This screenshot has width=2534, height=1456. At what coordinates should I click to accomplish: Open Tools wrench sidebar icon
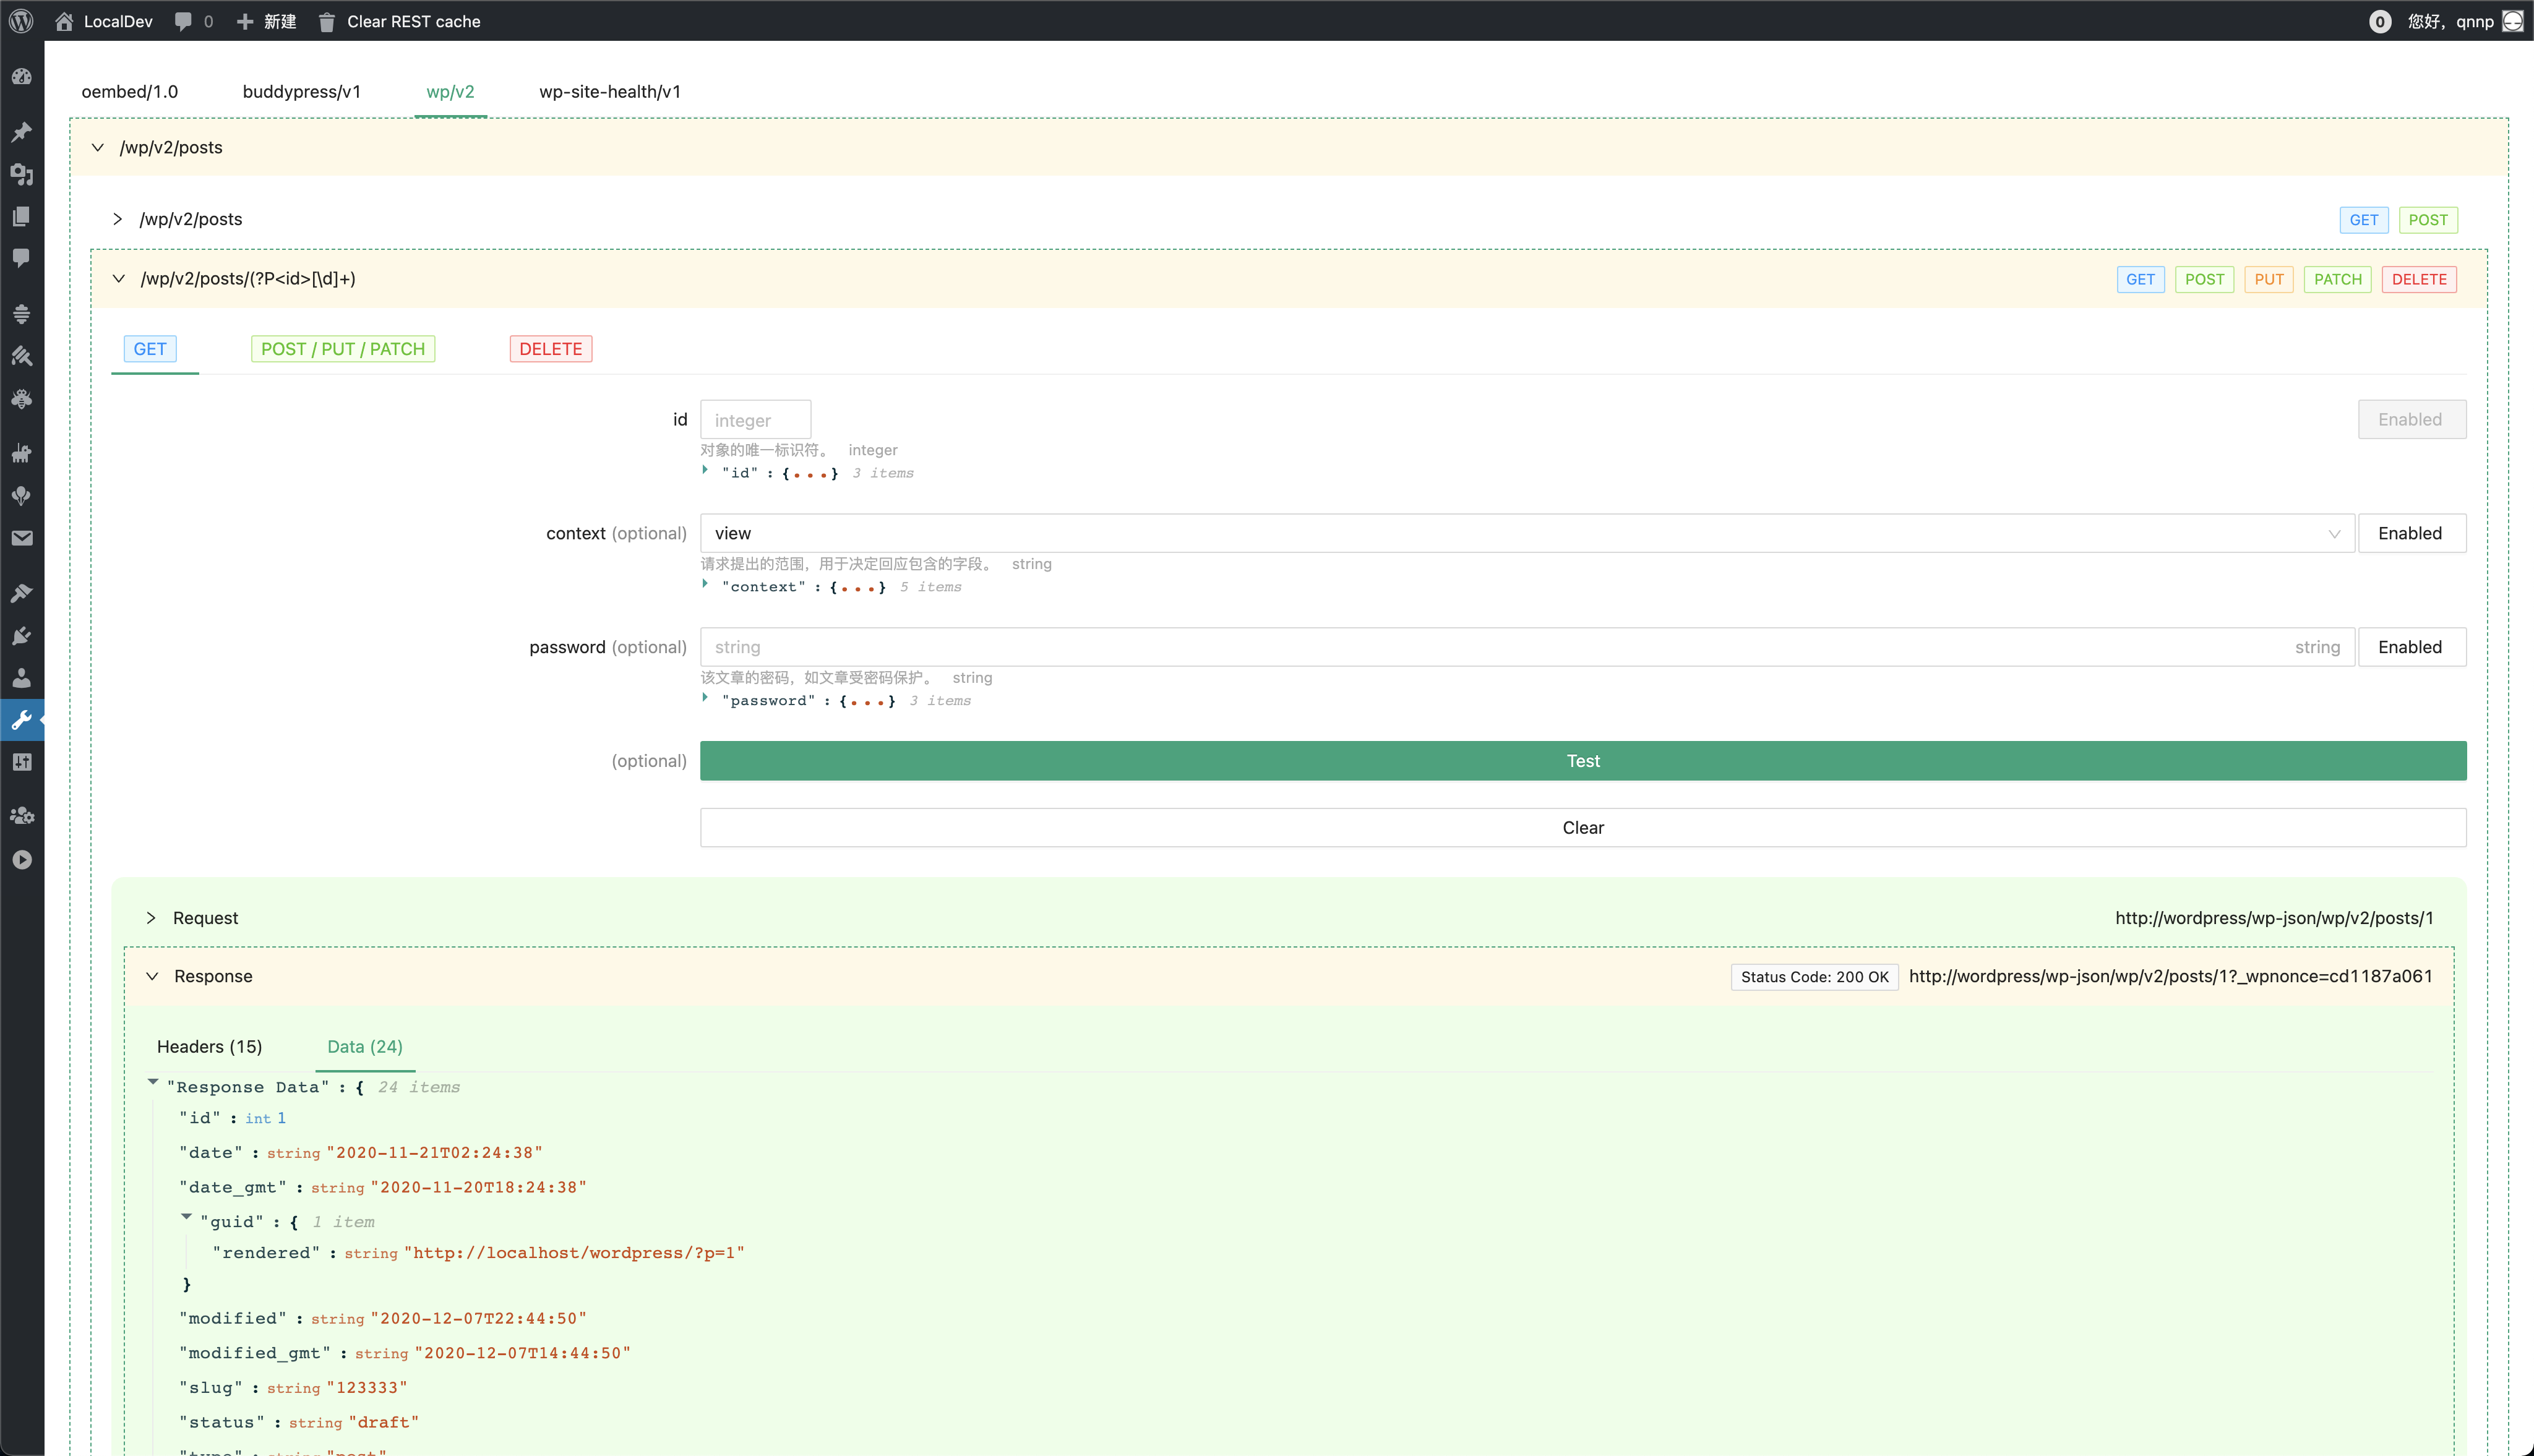pyautogui.click(x=21, y=720)
